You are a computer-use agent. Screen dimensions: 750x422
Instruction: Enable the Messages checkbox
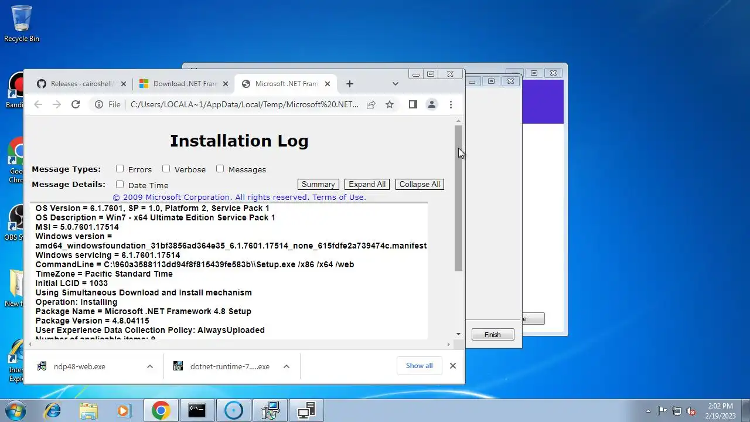pyautogui.click(x=220, y=169)
